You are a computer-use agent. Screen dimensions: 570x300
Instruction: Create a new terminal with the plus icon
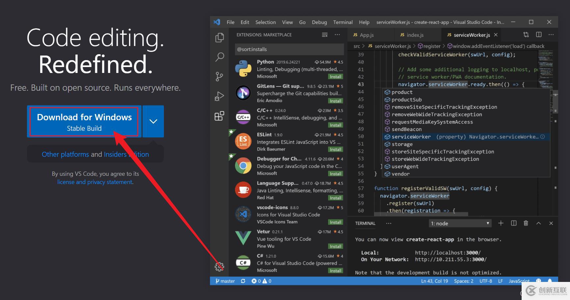click(501, 223)
